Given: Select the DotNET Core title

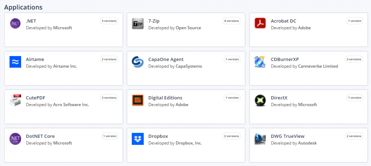Looking at the screenshot, I should [x=40, y=136].
